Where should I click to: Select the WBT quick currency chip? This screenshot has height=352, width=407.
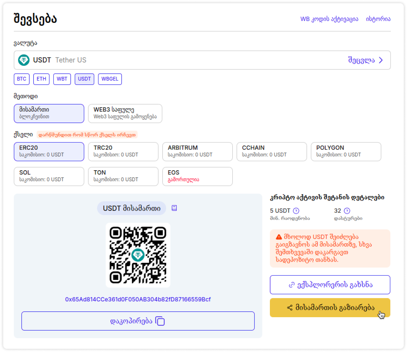pos(62,79)
